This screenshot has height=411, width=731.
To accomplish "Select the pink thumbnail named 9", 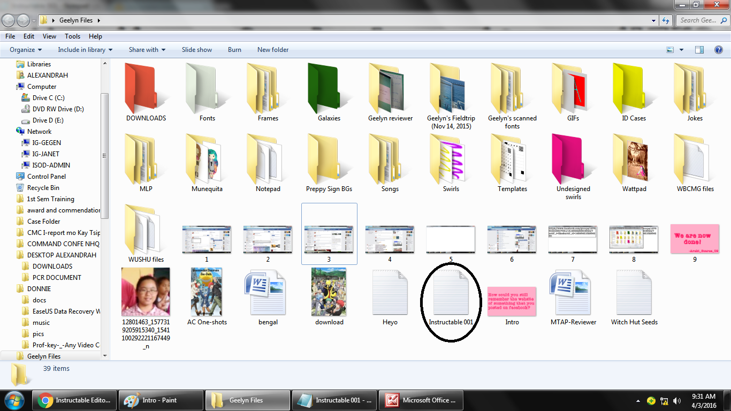I will tap(695, 239).
